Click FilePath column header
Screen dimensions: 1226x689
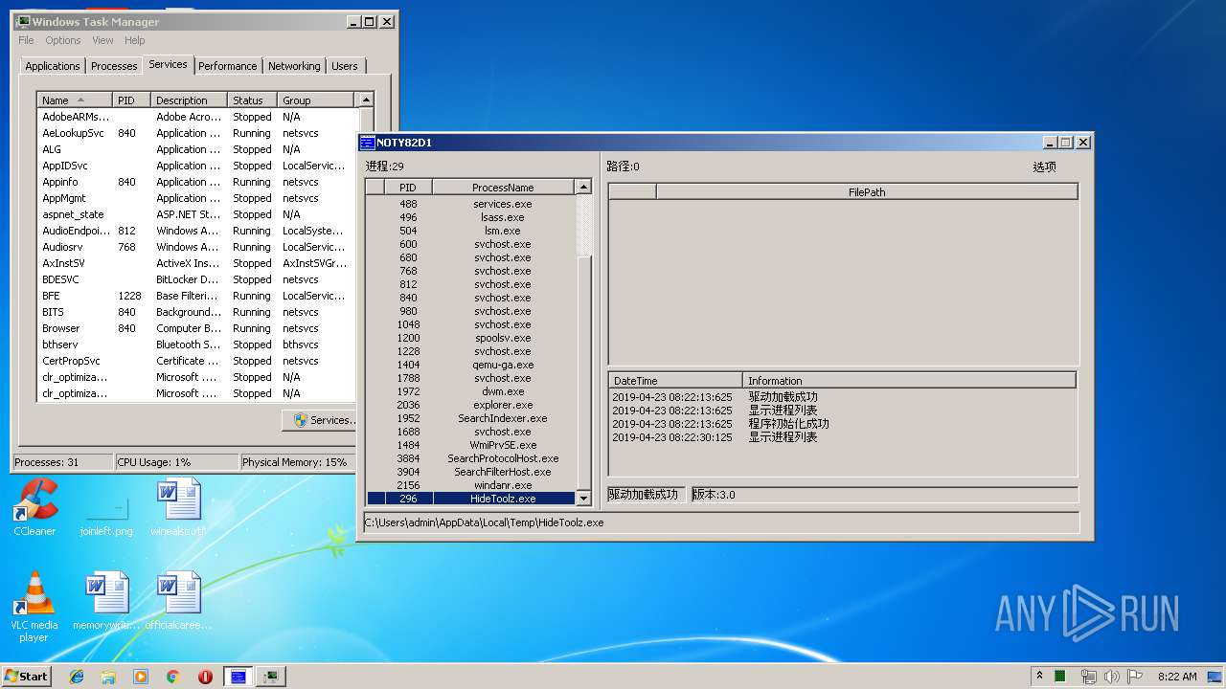[x=867, y=192]
